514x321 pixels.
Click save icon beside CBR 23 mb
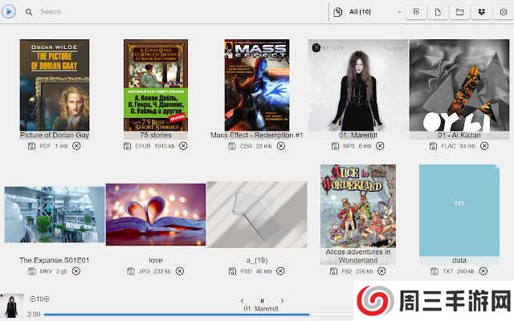pos(232,146)
